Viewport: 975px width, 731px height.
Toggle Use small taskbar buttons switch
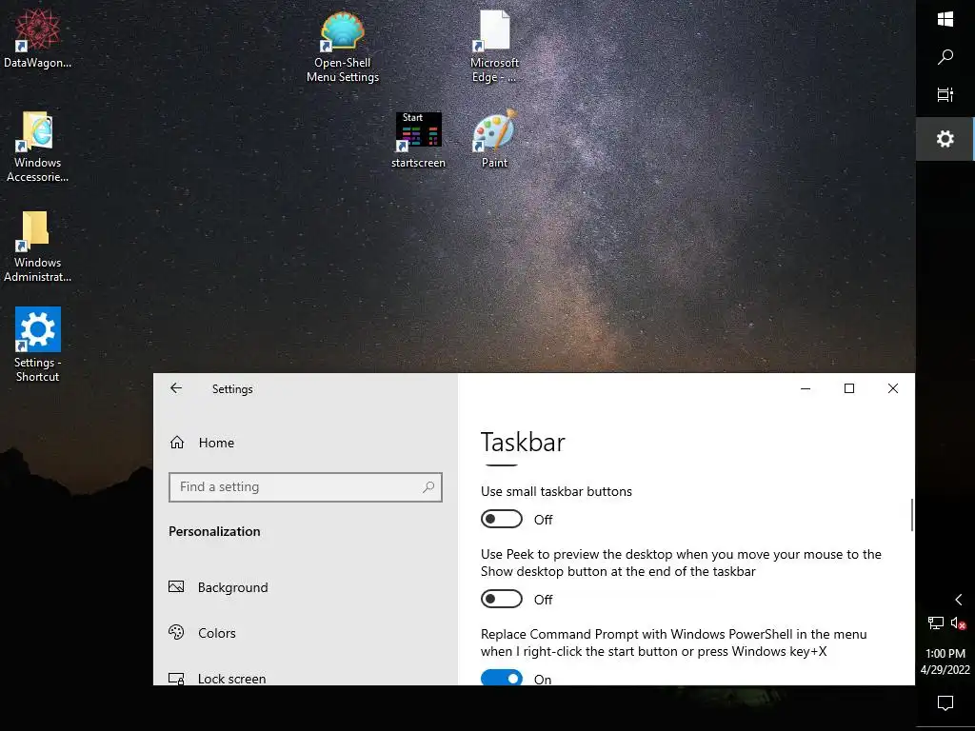point(502,519)
